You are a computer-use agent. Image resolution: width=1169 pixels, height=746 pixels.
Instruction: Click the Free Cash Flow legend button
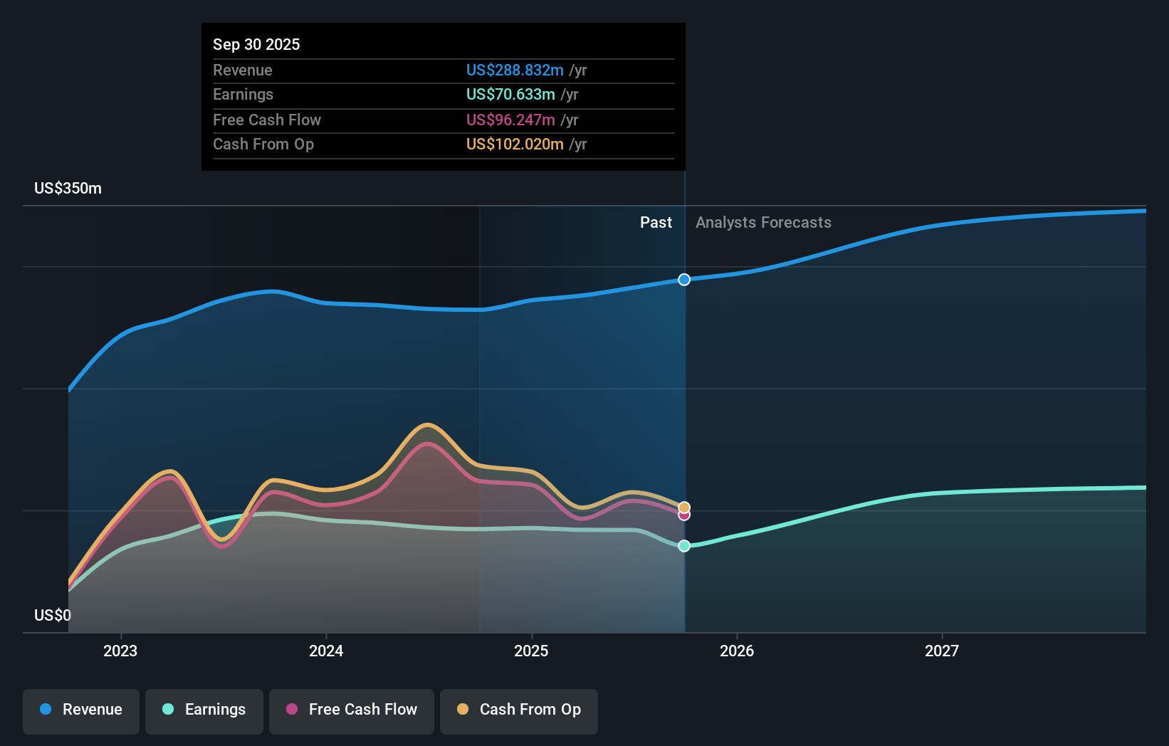351,710
